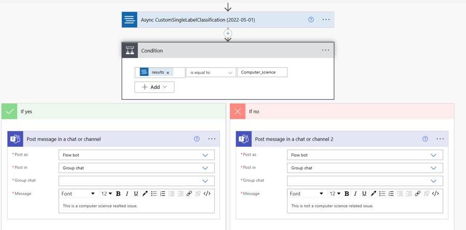
Task: Switch to code view in If no editor
Action: 435,194
